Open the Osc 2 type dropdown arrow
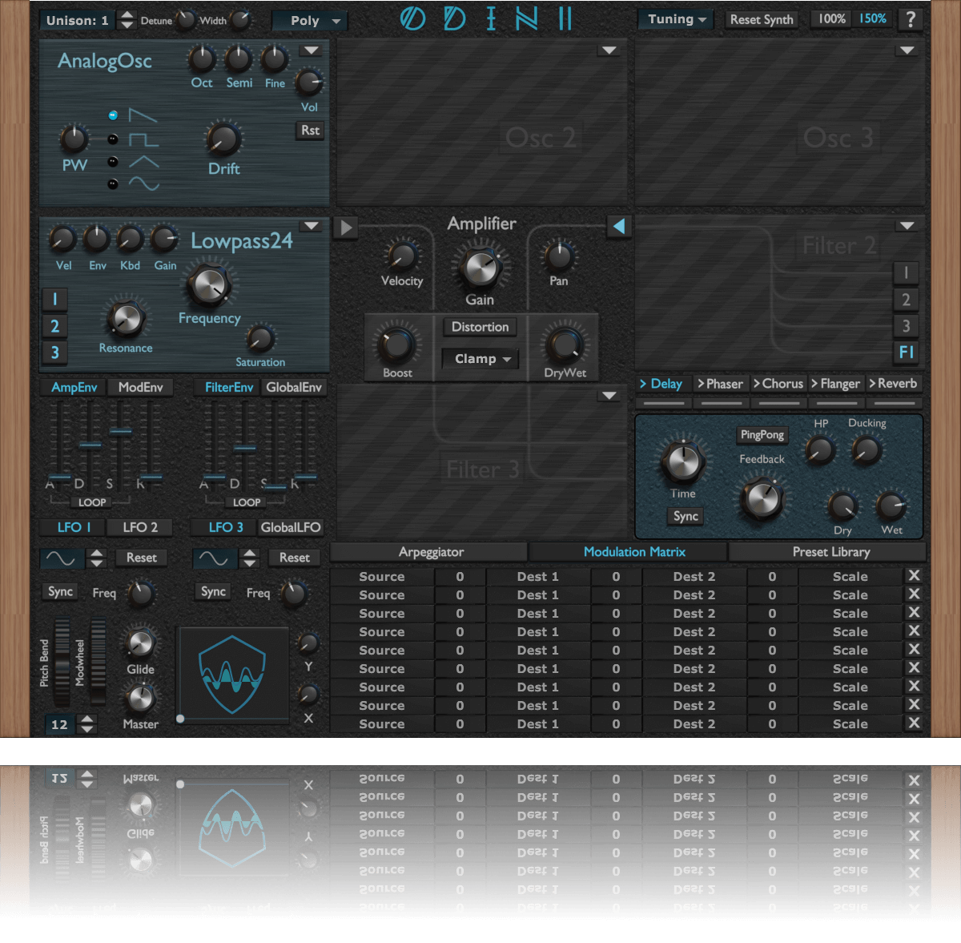The image size is (961, 943). pos(609,50)
